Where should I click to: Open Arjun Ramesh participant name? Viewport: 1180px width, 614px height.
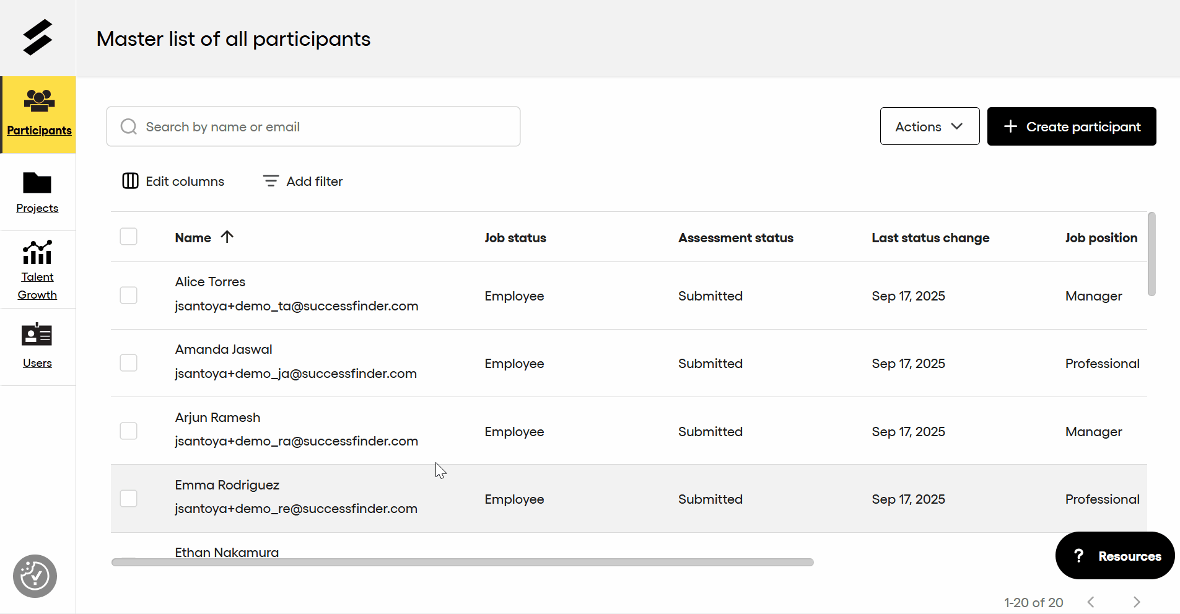coord(217,418)
